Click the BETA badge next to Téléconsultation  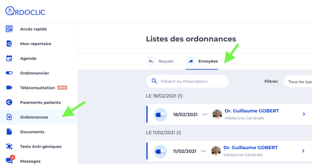pos(62,87)
